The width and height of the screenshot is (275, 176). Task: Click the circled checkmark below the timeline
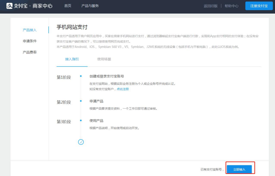[81, 142]
